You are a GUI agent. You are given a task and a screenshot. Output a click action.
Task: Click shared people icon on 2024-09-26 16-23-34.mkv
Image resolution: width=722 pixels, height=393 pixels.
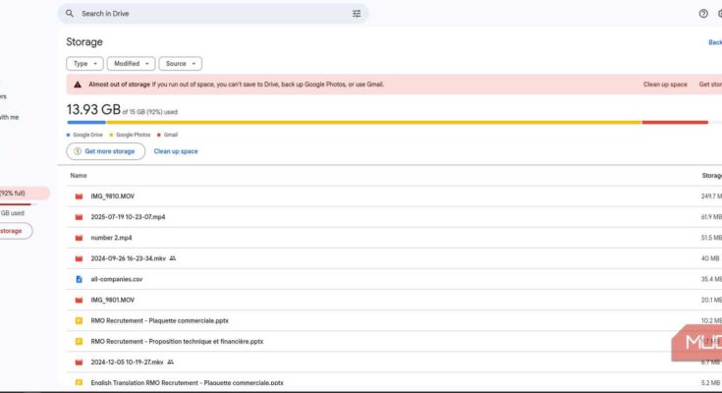(173, 258)
